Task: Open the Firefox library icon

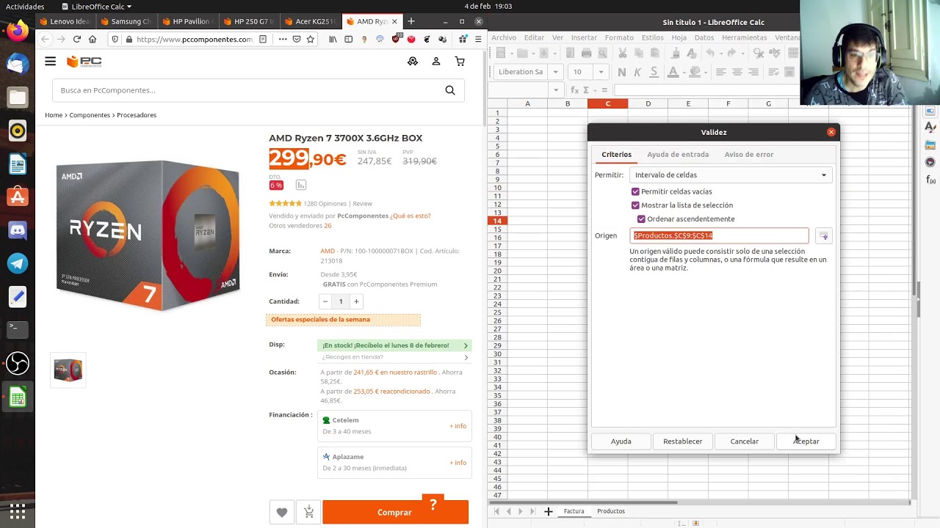Action: click(x=333, y=39)
